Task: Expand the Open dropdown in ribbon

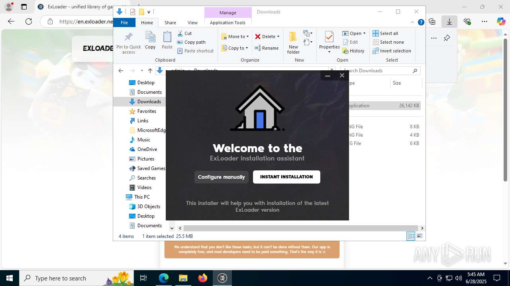Action: 354,33
